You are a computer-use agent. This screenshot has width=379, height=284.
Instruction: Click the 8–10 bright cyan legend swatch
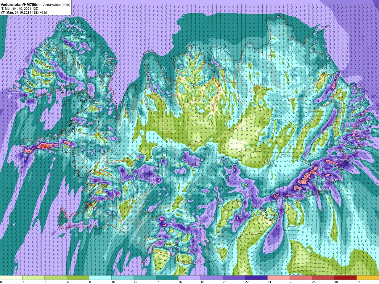click(100, 278)
